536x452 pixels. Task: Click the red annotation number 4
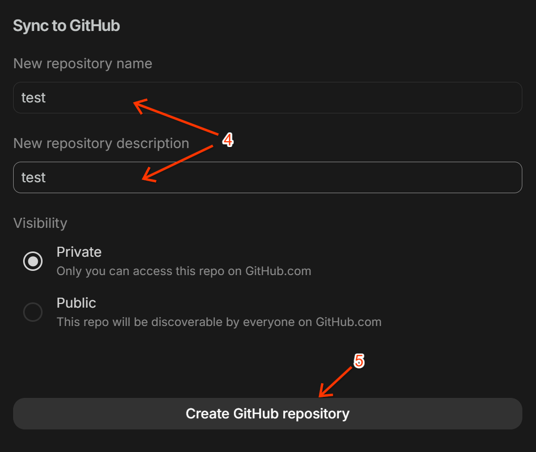tap(228, 140)
